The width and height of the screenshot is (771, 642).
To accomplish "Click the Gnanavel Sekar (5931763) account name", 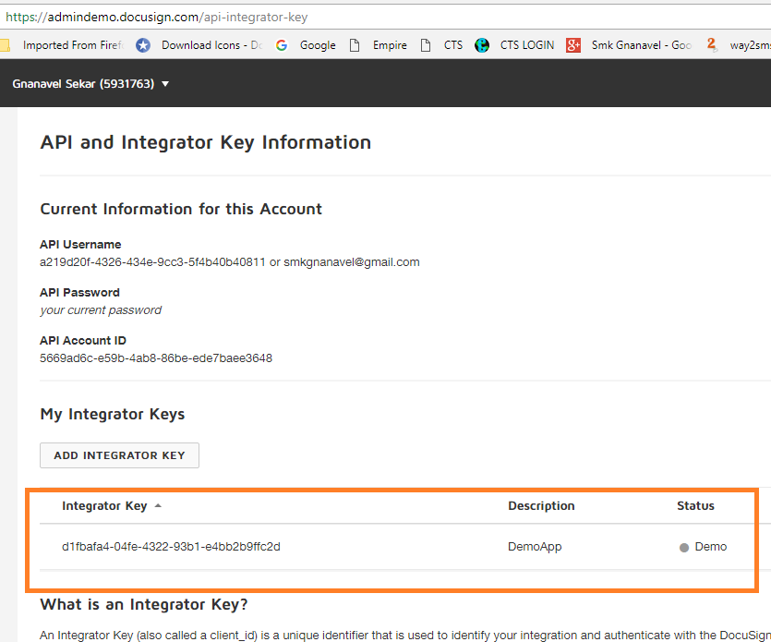I will tap(83, 84).
